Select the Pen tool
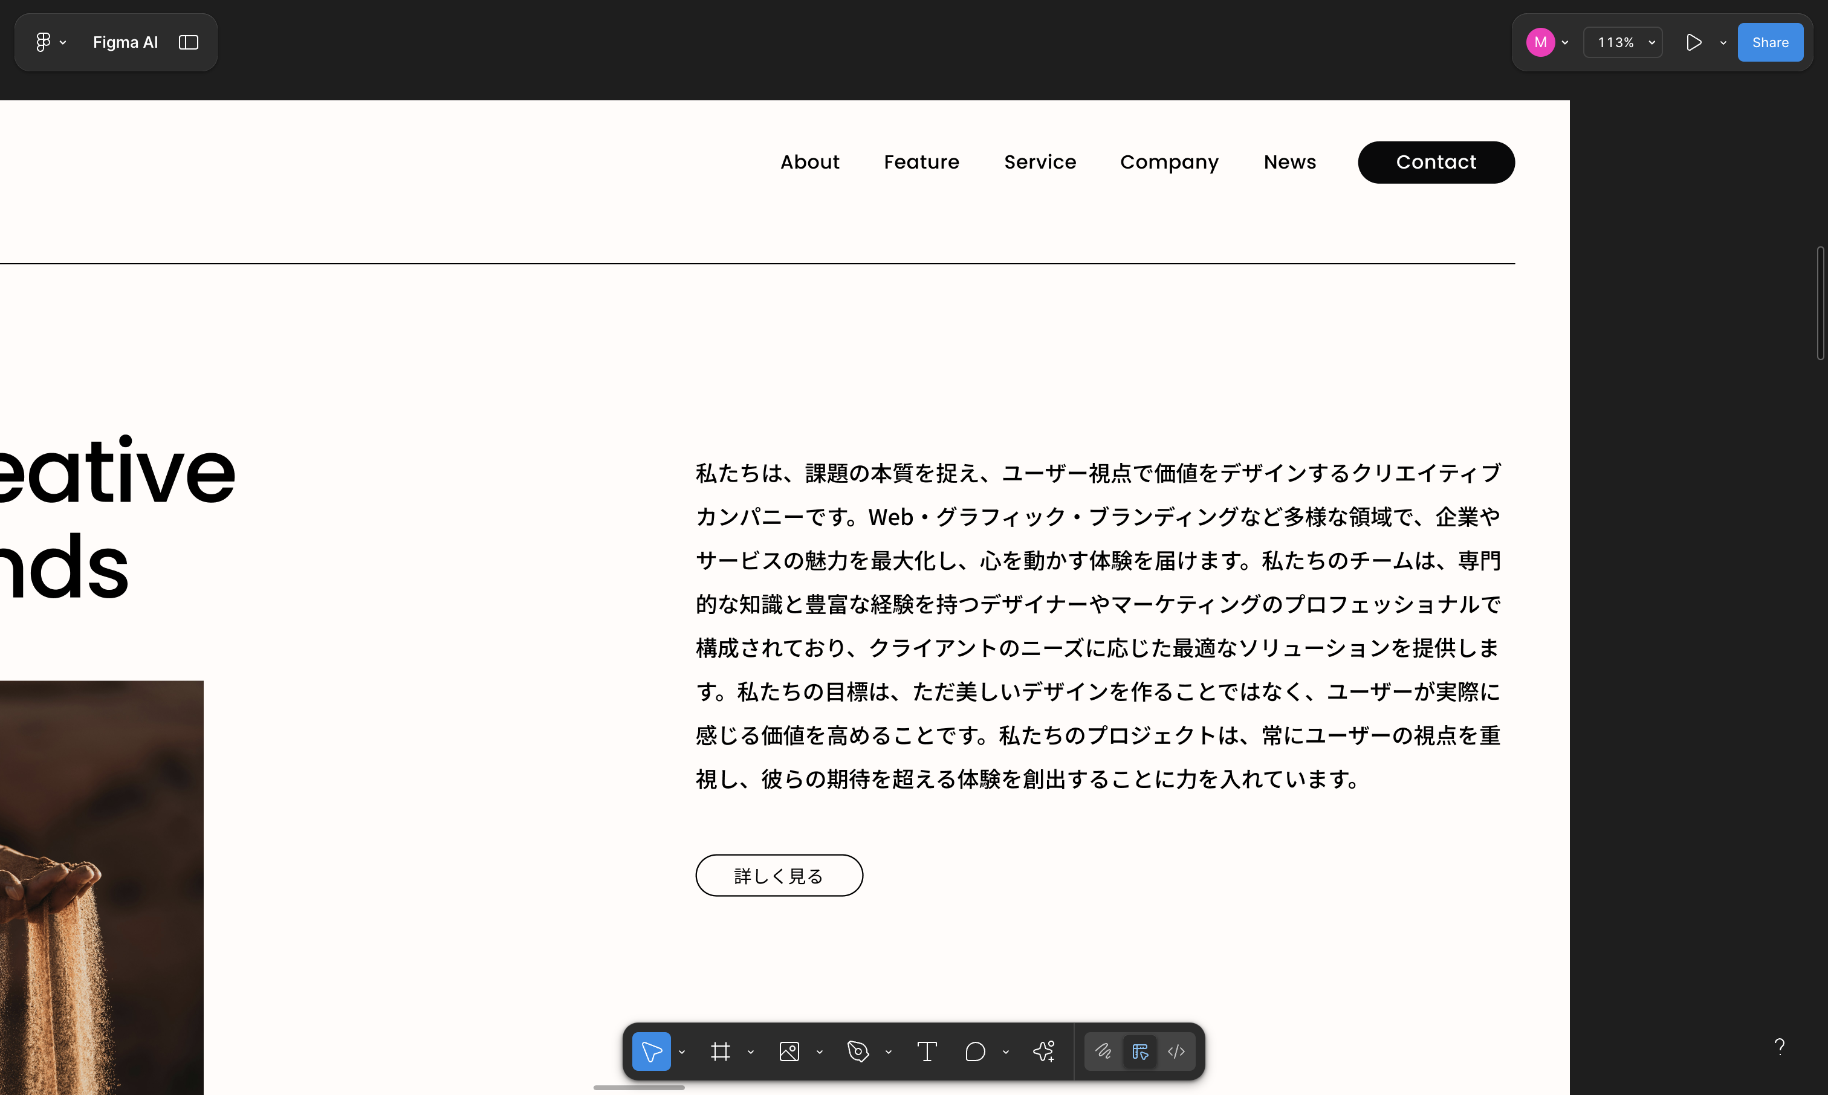Image resolution: width=1828 pixels, height=1095 pixels. (x=858, y=1051)
